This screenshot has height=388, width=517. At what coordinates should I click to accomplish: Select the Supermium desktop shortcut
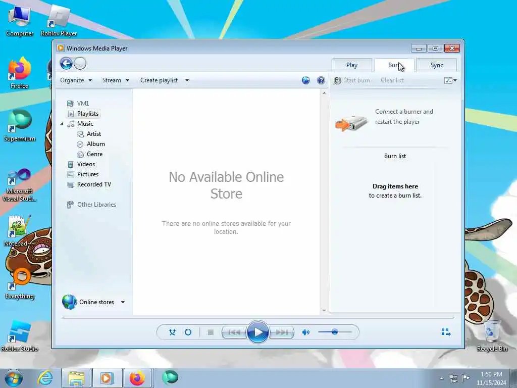[20, 126]
